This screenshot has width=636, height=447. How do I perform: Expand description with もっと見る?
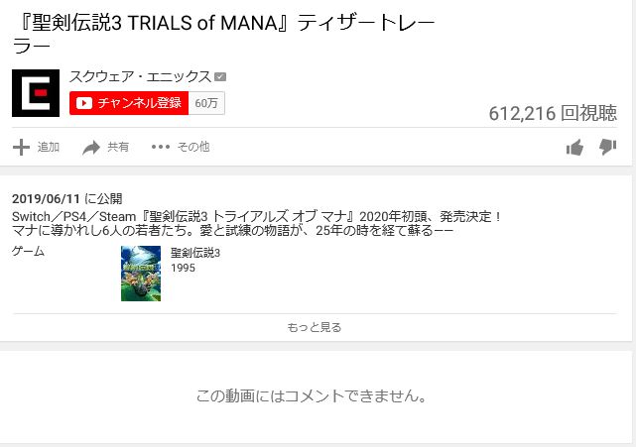pyautogui.click(x=315, y=327)
